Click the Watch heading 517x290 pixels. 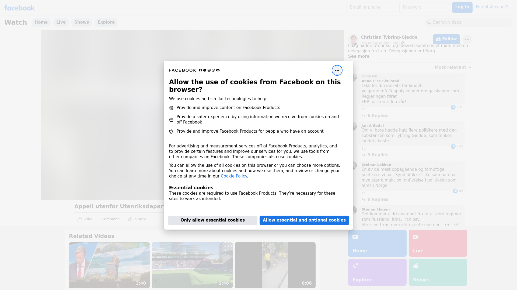pos(16,22)
